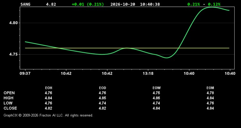
Task: Click the 4.80 price axis label
Action: (x=13, y=23)
